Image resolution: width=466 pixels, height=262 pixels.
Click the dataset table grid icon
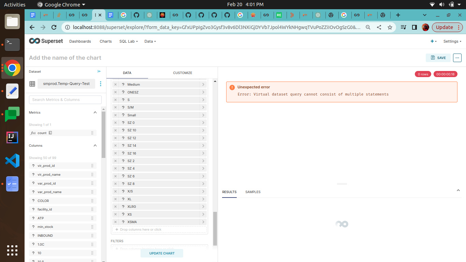(32, 84)
